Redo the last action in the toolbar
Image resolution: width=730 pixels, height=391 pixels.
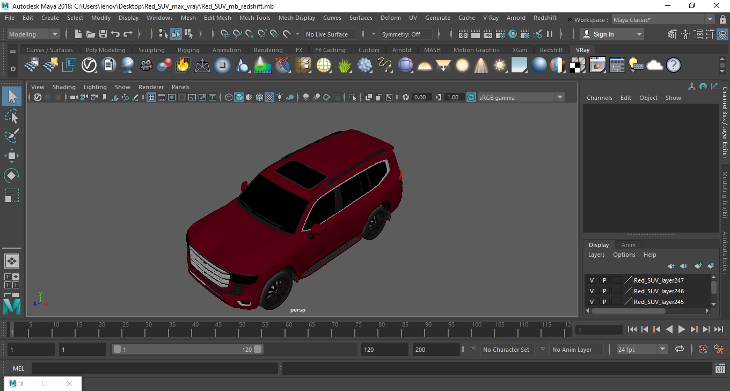pos(128,34)
